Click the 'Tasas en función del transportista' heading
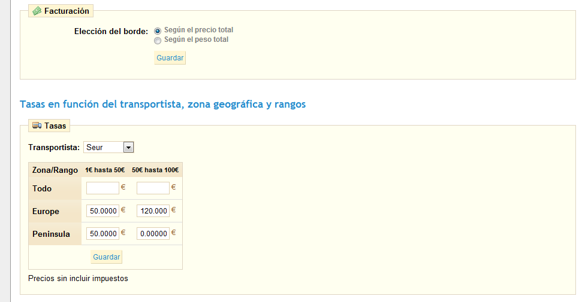Screen dimensions: 582x302 tap(162, 104)
